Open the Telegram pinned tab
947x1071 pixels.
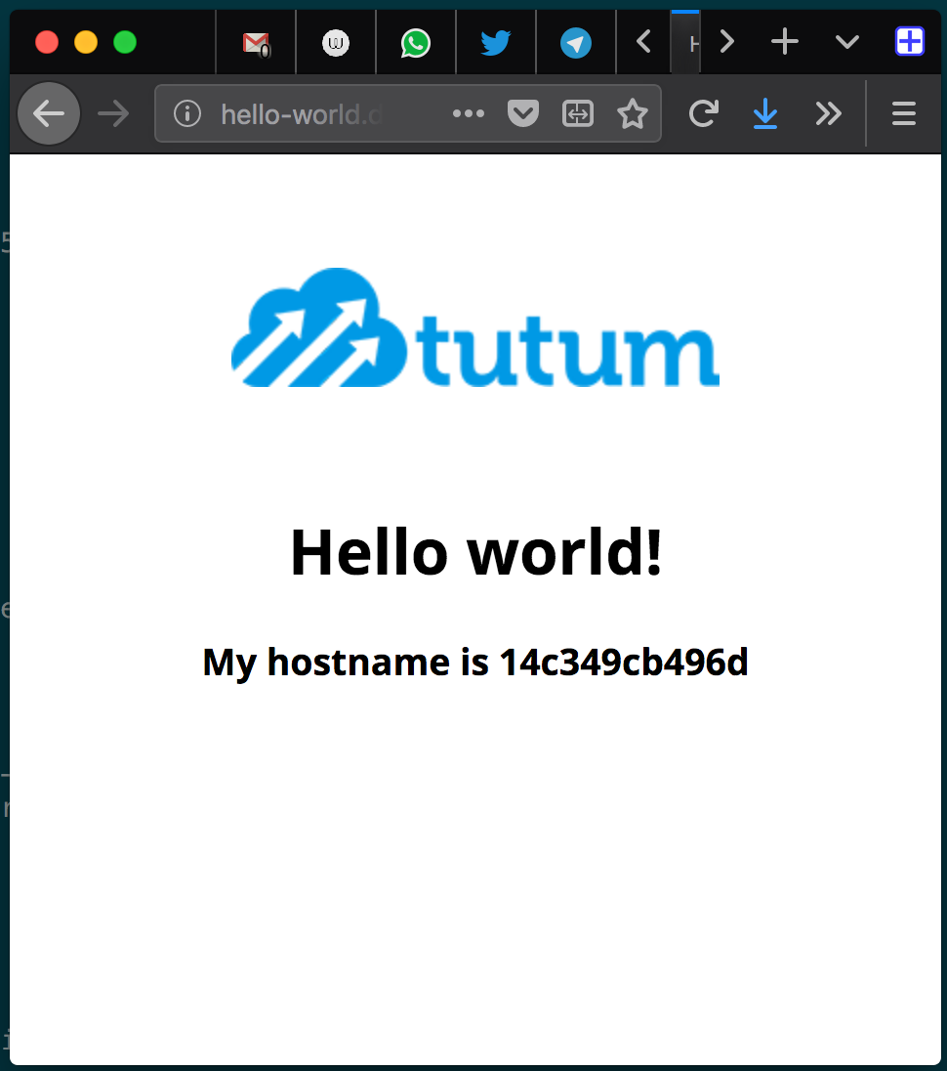(x=576, y=43)
